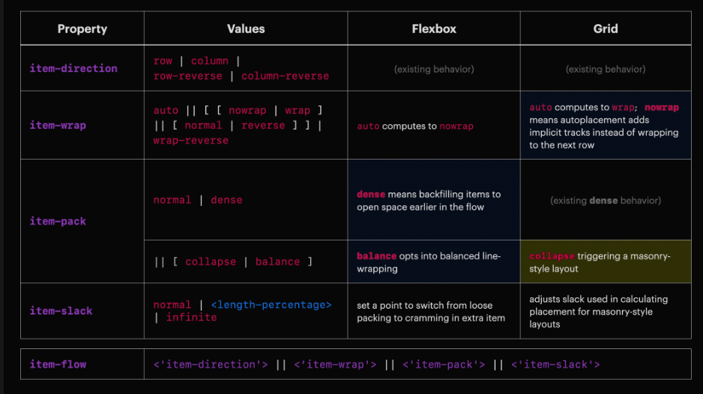This screenshot has width=703, height=394.
Task: Click '(existing dense behavior)' text in Grid column
Action: [x=606, y=200]
